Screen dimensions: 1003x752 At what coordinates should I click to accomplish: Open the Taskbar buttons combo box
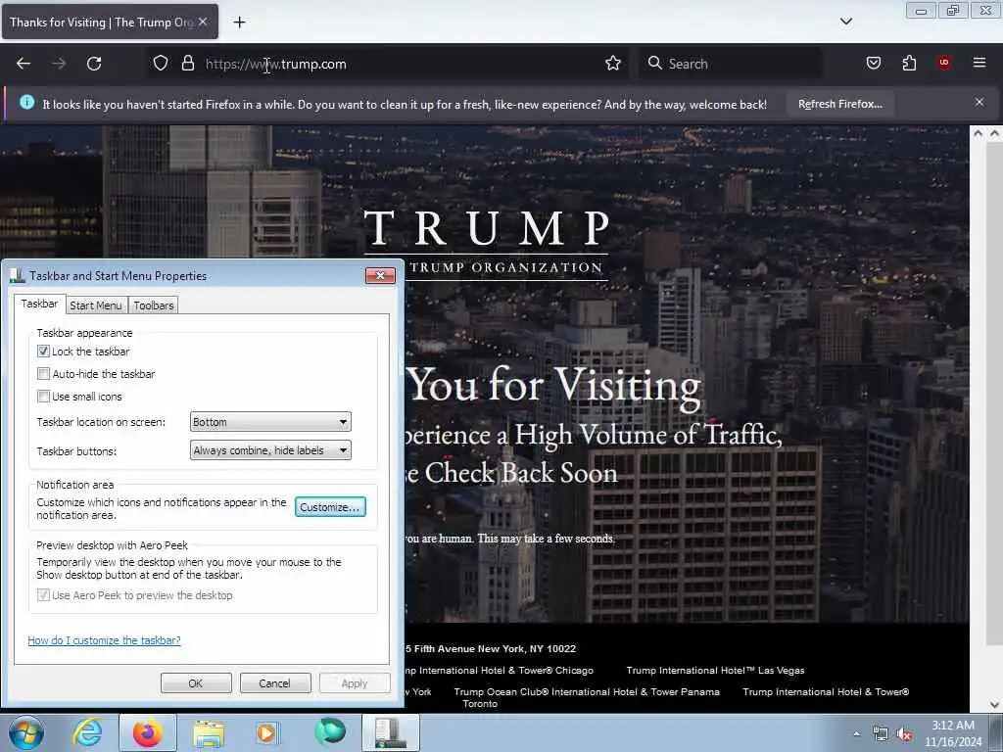(x=270, y=450)
